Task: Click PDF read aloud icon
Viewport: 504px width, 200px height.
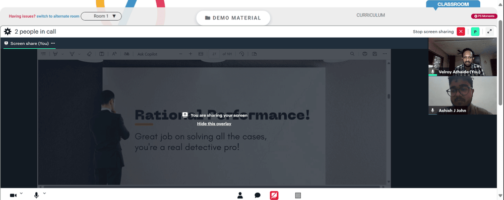Action: 114,54
